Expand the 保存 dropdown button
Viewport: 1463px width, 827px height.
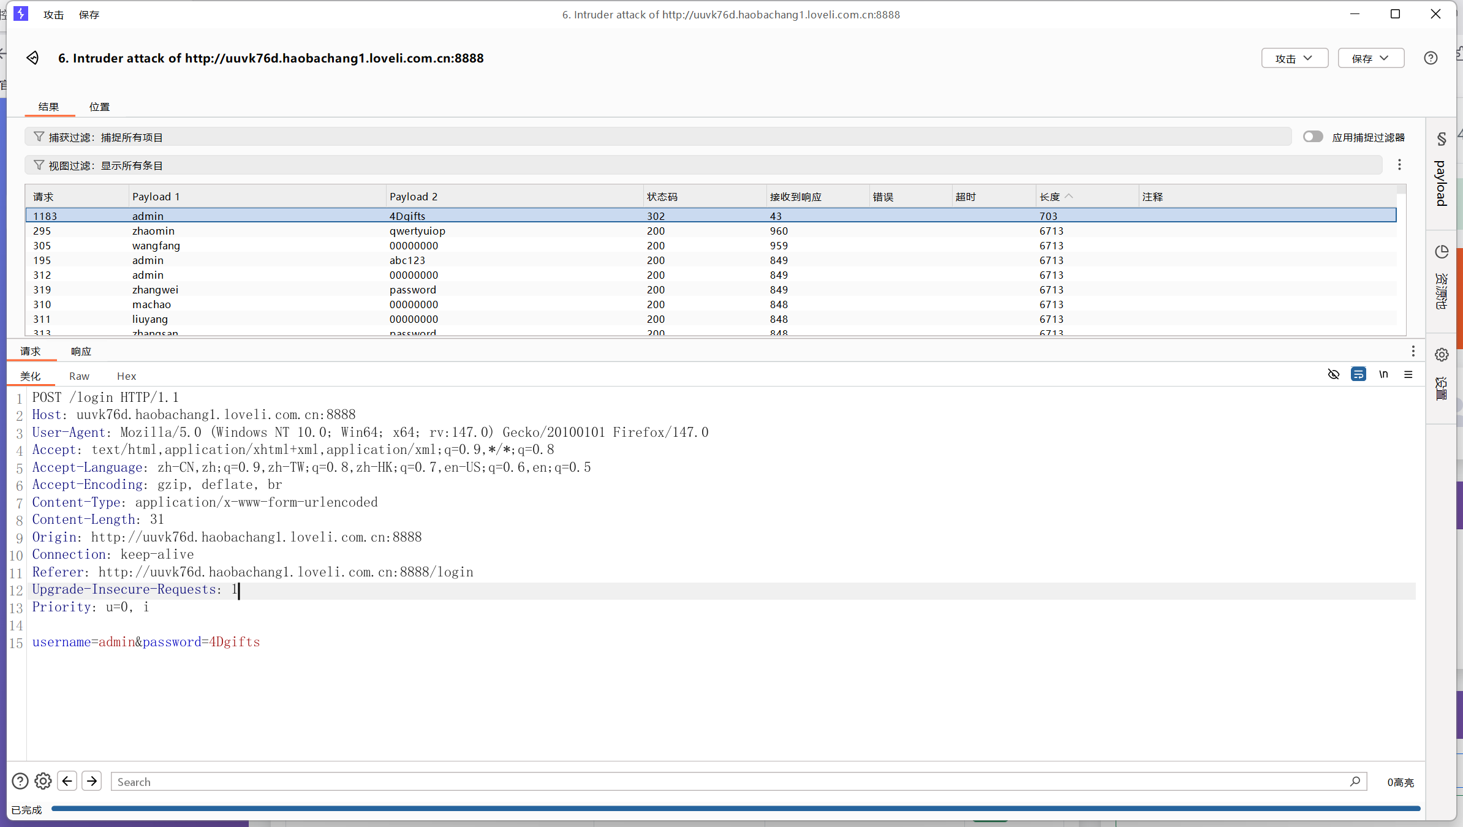click(1370, 58)
